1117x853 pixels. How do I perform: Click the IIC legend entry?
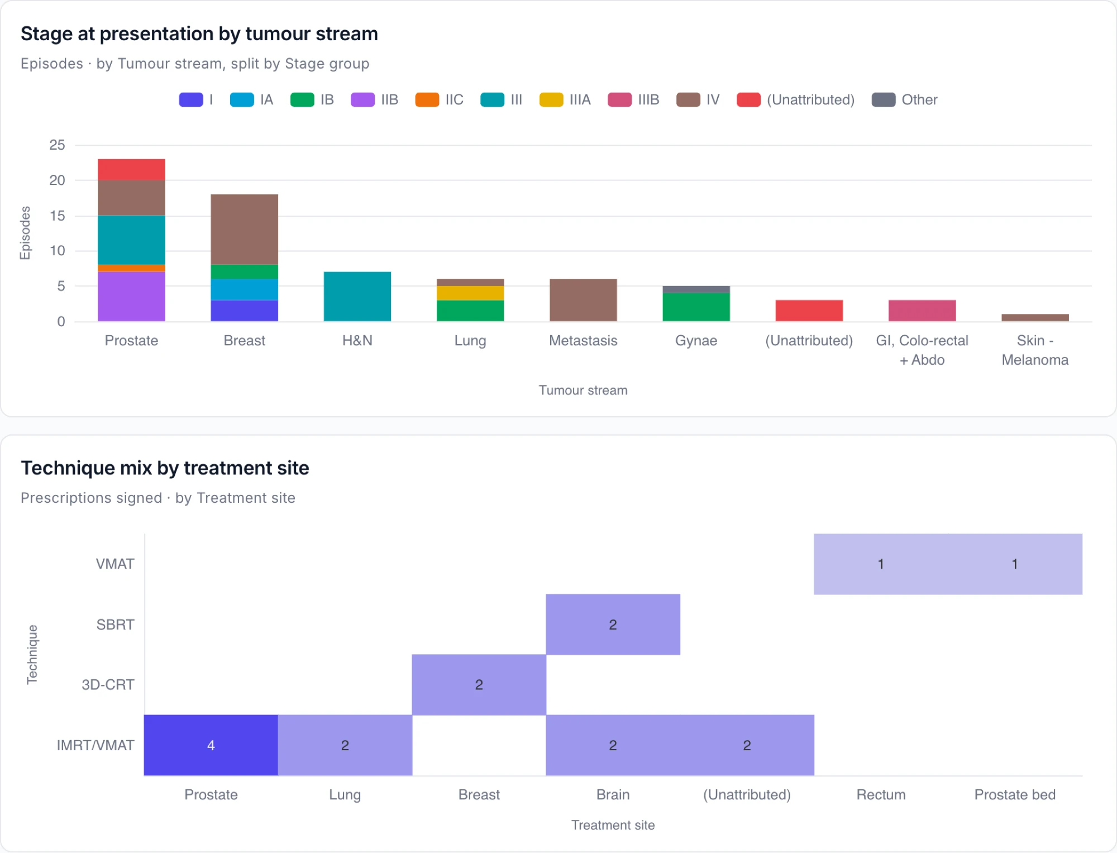440,100
